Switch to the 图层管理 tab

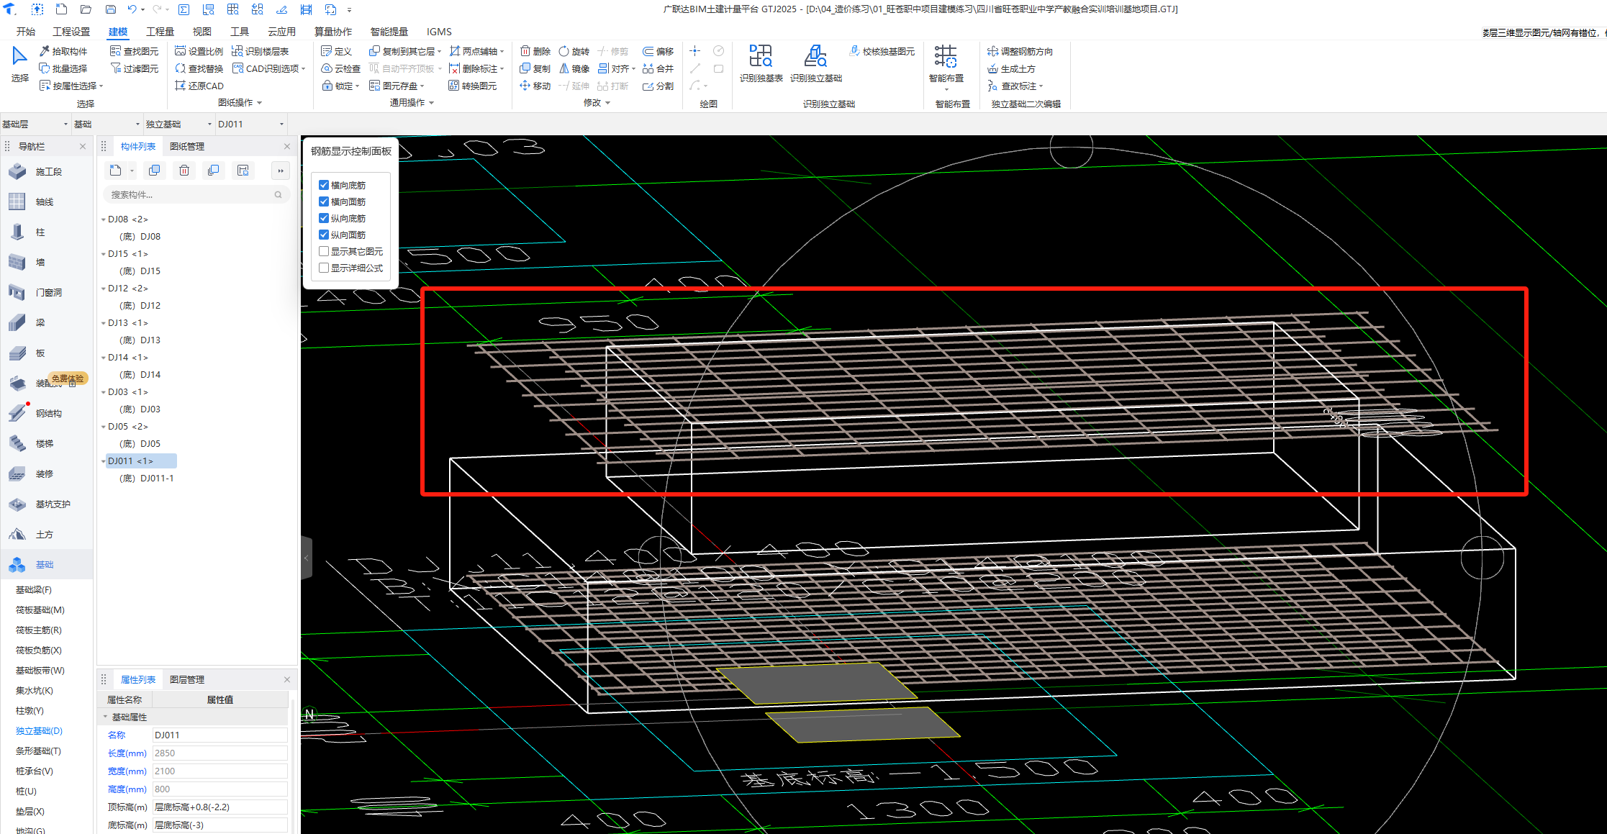(187, 679)
